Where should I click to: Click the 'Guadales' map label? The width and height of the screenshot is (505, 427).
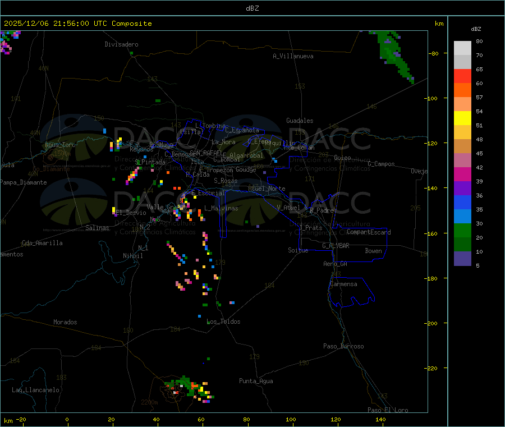pyautogui.click(x=300, y=121)
